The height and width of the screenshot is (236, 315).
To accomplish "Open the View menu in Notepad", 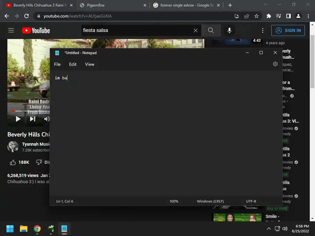I will click(90, 64).
